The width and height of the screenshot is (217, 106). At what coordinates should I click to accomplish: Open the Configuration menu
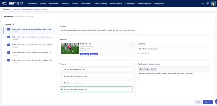159,4
